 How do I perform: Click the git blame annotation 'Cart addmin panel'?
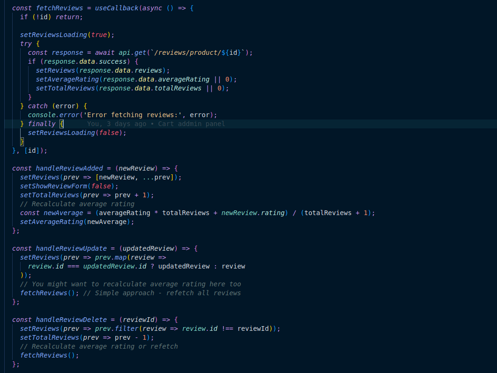tap(191, 124)
